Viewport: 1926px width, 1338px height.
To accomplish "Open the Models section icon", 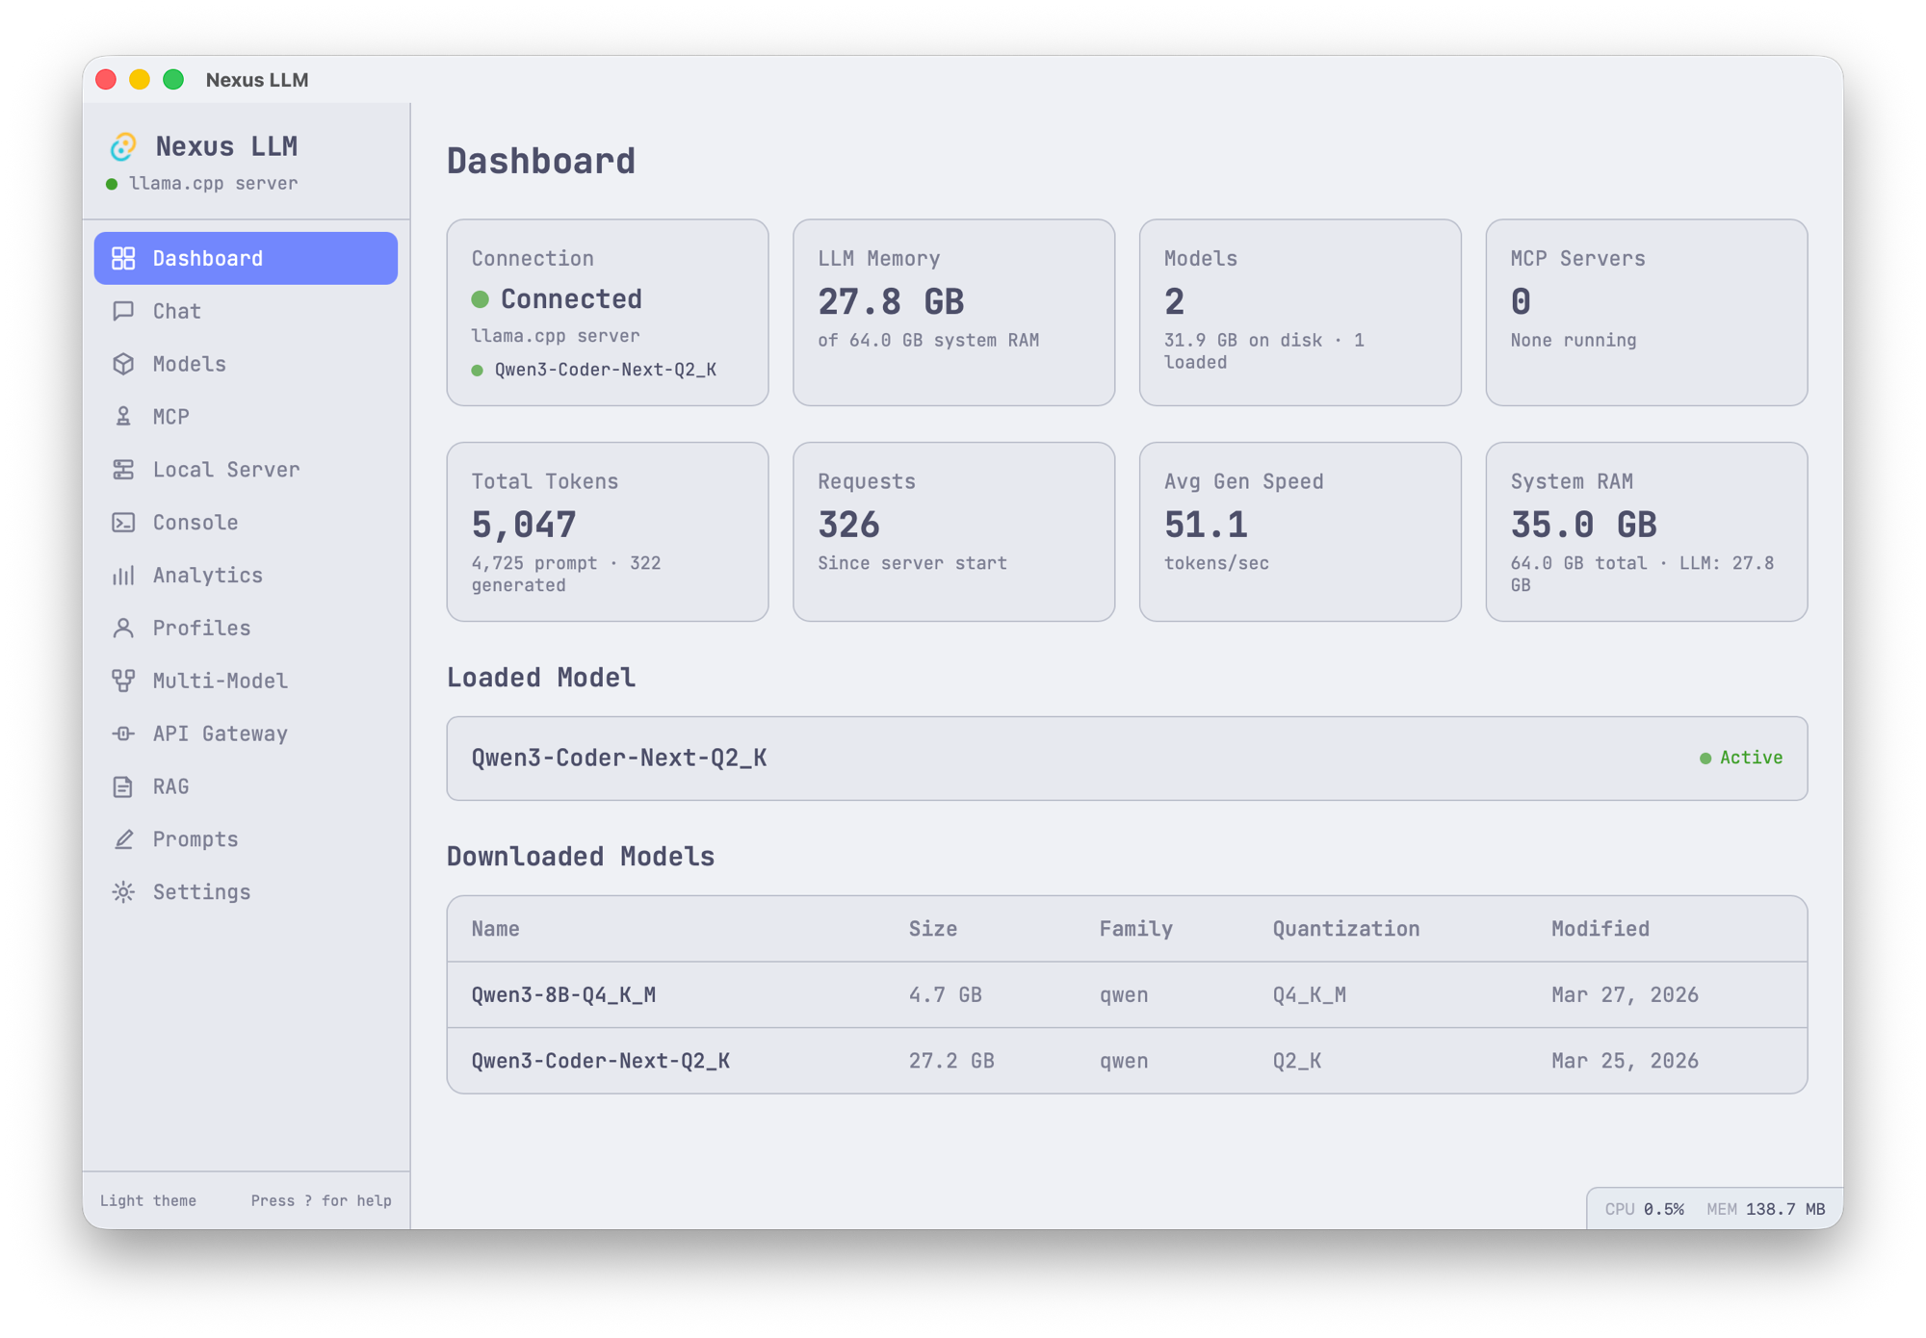I will [x=123, y=364].
